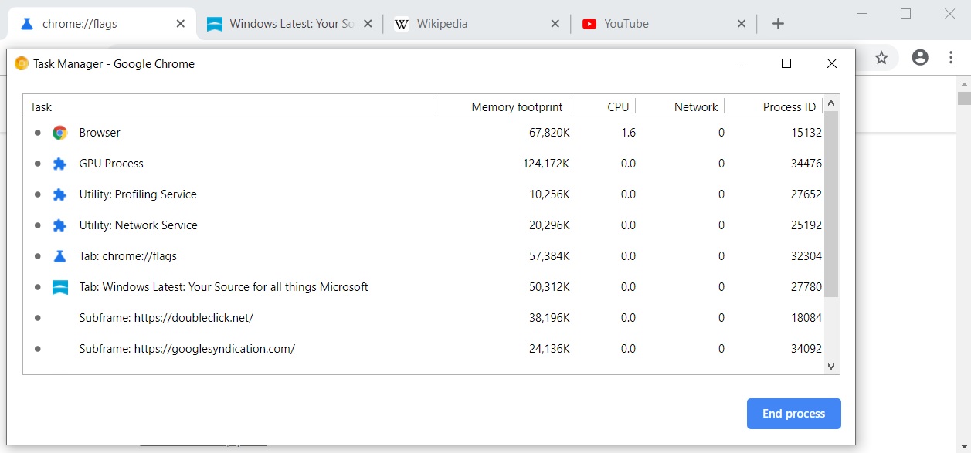Click process ID 27652
This screenshot has height=453, width=971.
pos(806,194)
